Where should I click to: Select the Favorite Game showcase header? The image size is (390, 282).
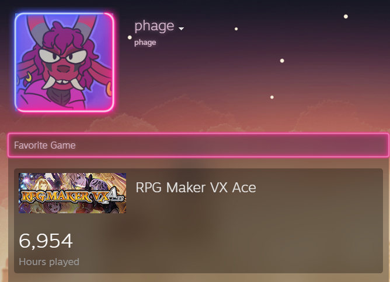(x=199, y=145)
